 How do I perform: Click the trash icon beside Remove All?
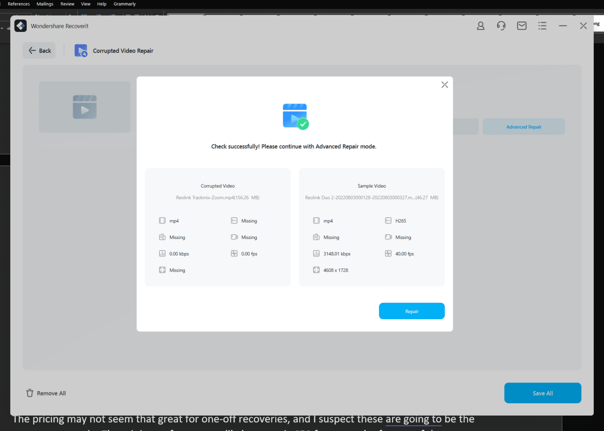30,392
